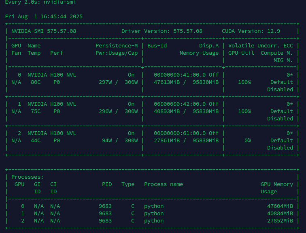Click PID 9683 in the 47604MiB row

[x=105, y=206]
